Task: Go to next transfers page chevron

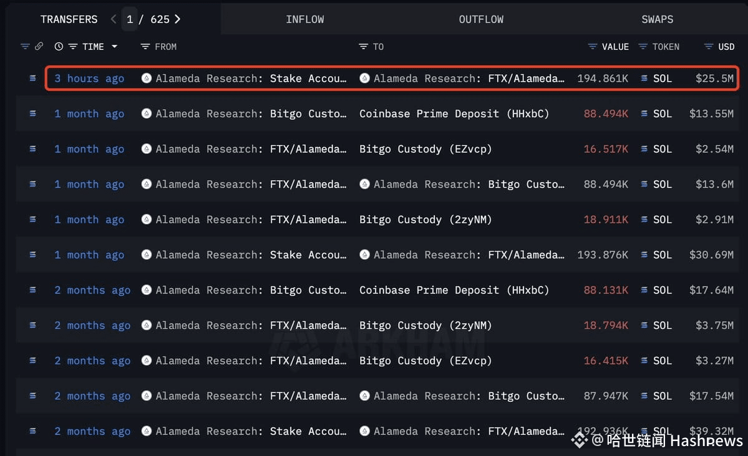Action: coord(178,19)
